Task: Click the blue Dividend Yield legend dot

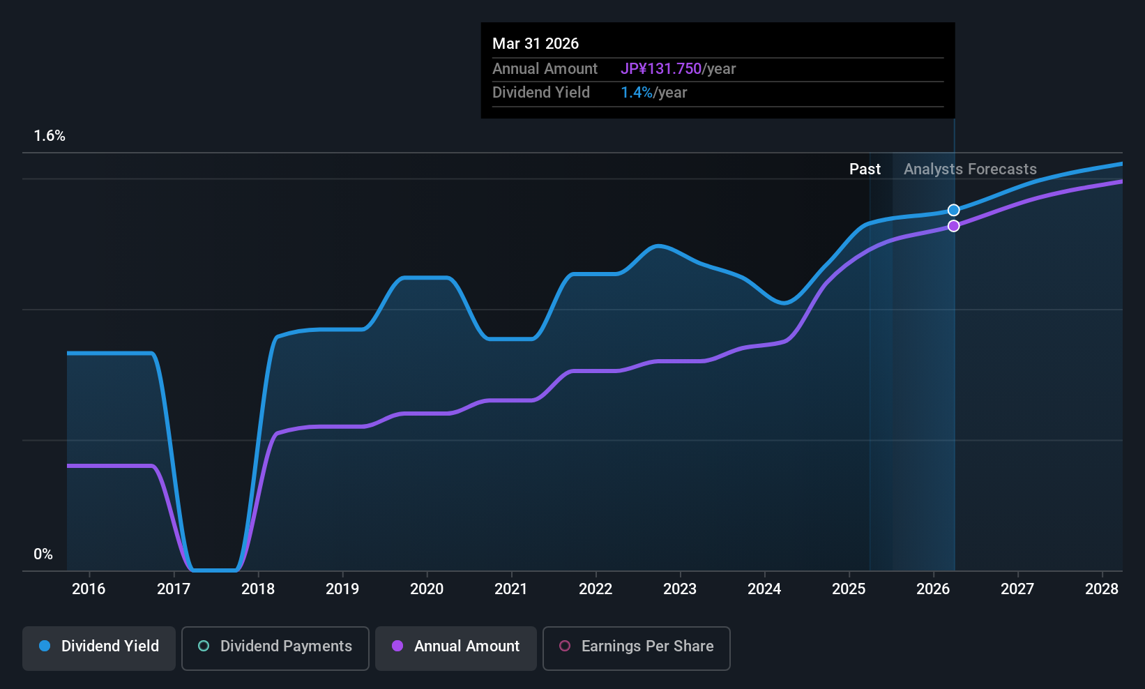Action: (x=45, y=646)
